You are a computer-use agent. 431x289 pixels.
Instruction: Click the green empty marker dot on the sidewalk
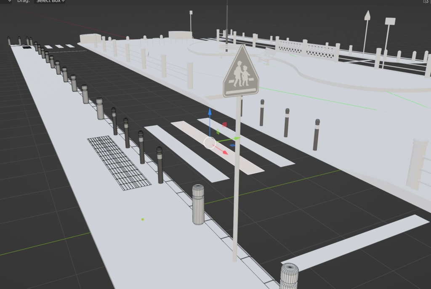143,218
